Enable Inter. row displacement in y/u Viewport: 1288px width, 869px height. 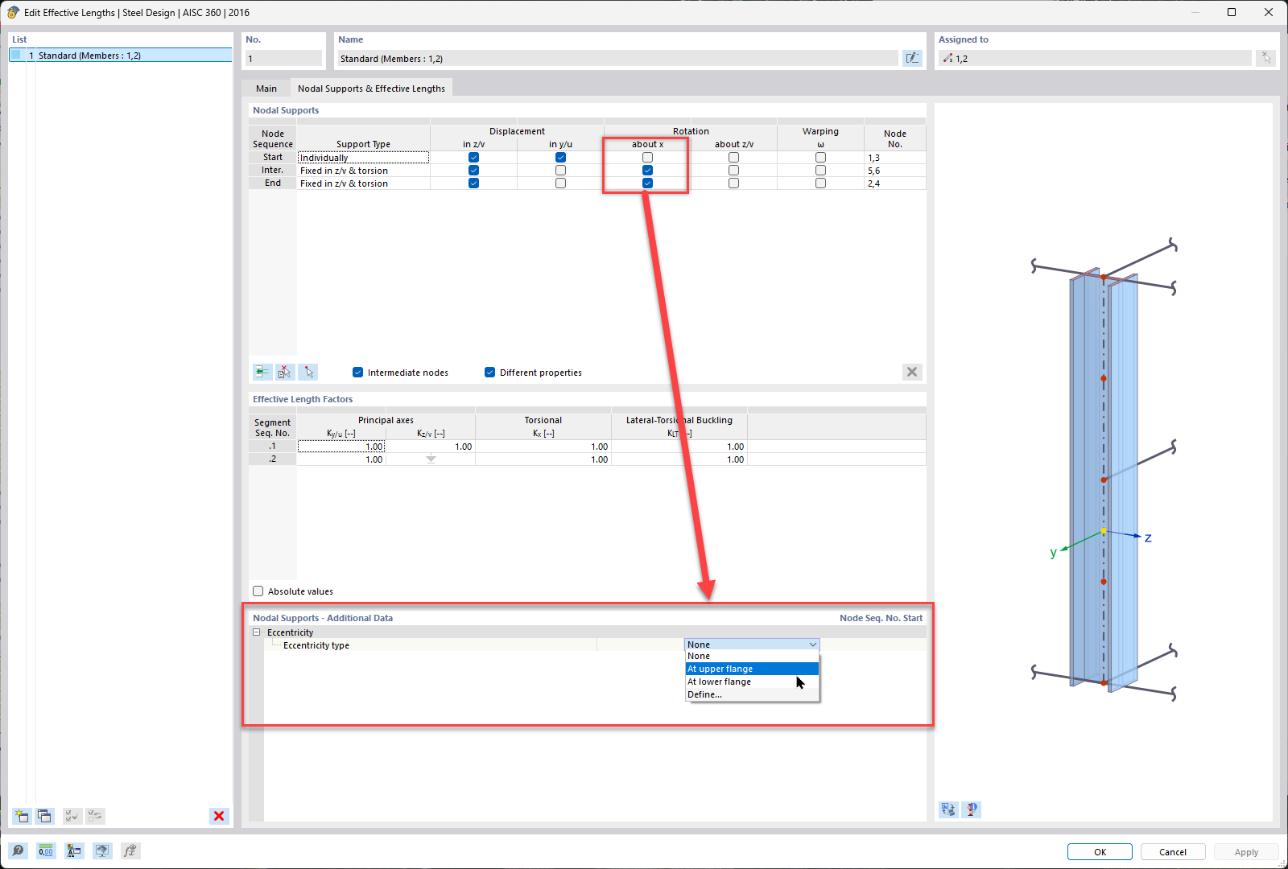point(560,171)
